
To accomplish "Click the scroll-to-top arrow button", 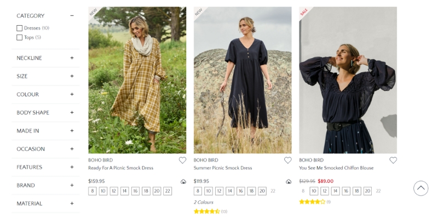I will point(420,188).
